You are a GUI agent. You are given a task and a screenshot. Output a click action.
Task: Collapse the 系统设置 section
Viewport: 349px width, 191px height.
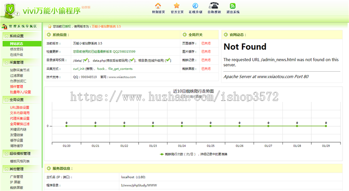point(7,36)
